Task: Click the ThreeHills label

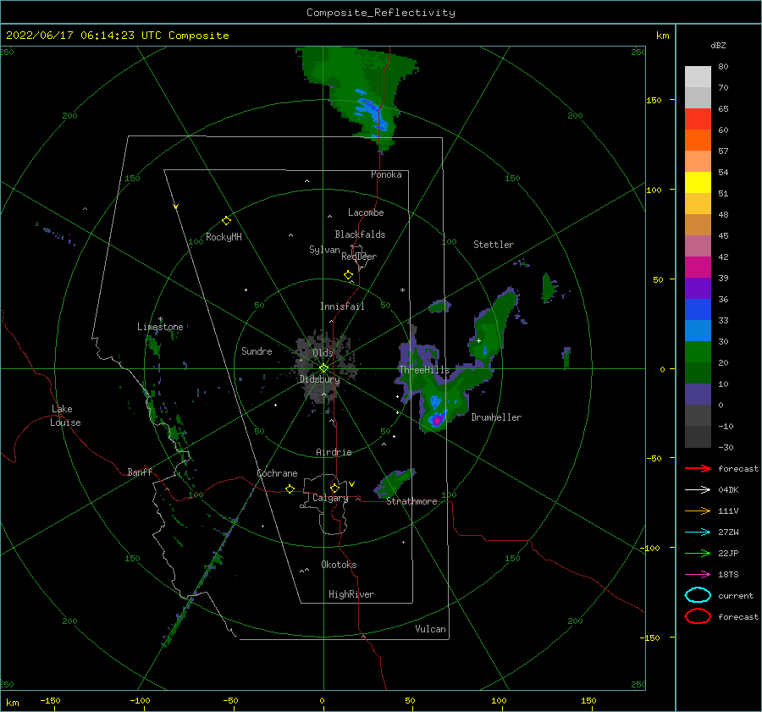Action: click(424, 370)
